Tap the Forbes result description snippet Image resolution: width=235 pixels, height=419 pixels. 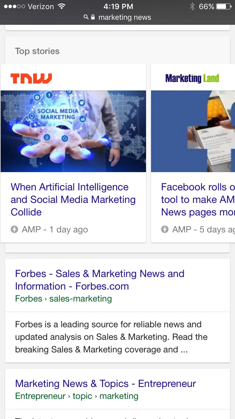(111, 337)
